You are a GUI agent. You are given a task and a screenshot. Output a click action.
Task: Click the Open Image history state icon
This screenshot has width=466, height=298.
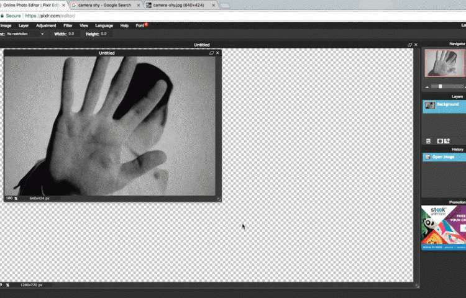pos(427,157)
